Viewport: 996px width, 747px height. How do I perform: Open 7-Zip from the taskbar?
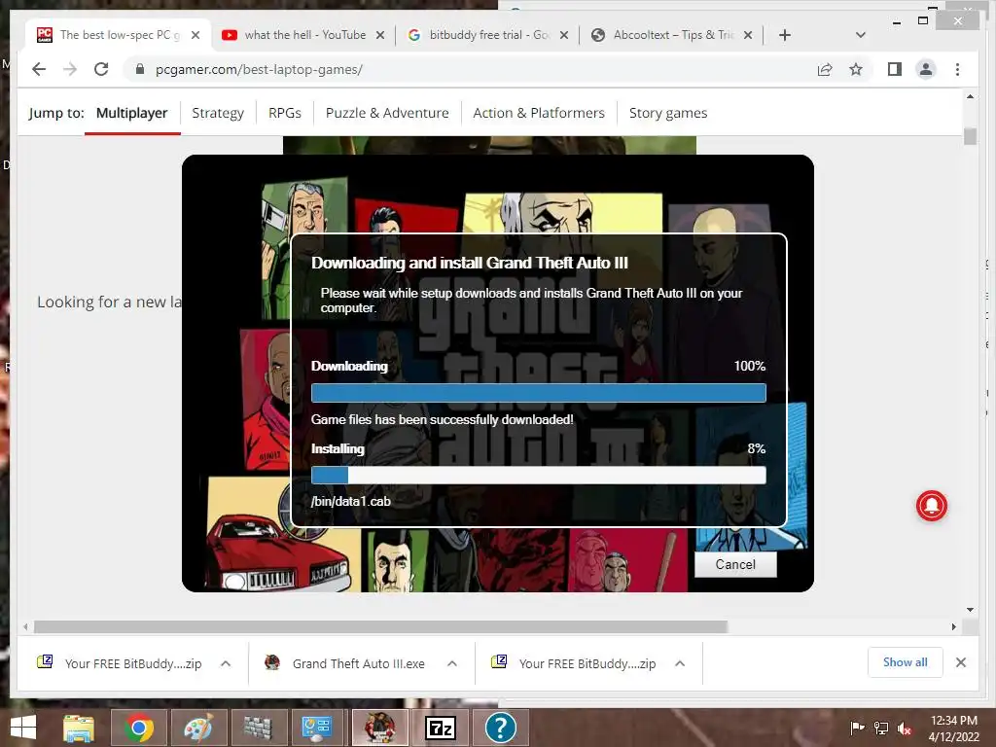pyautogui.click(x=441, y=728)
